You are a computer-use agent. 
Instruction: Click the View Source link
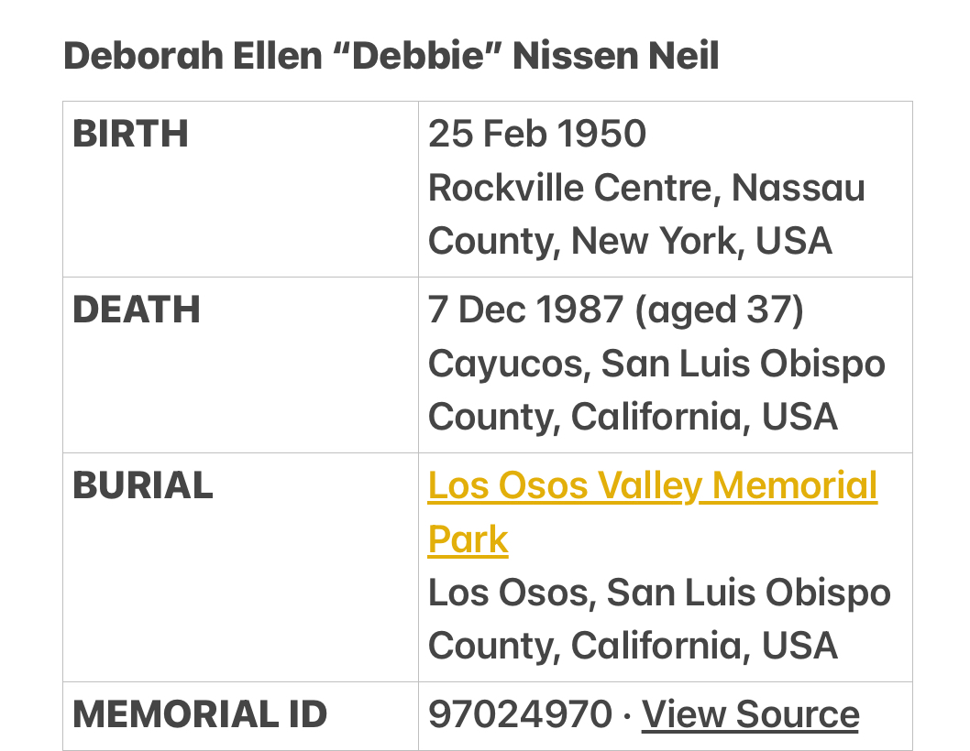(750, 714)
